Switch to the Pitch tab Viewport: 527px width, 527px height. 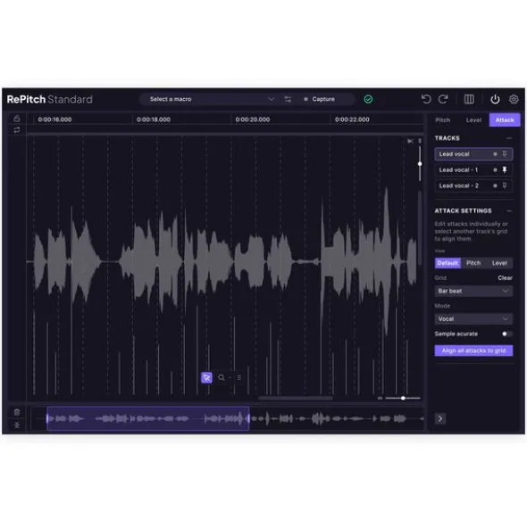(x=442, y=120)
